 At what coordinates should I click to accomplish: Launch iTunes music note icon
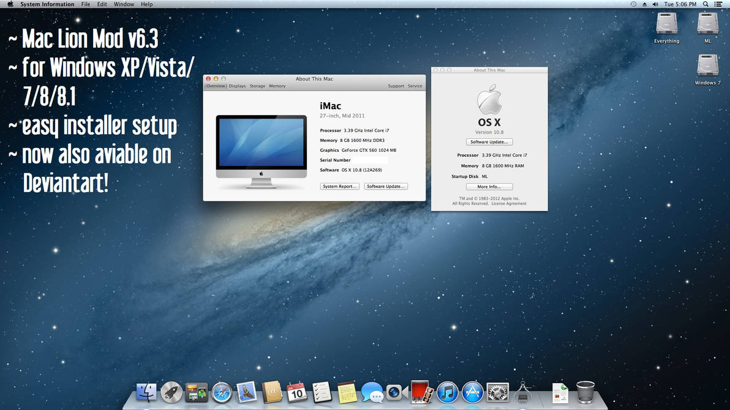coord(447,393)
